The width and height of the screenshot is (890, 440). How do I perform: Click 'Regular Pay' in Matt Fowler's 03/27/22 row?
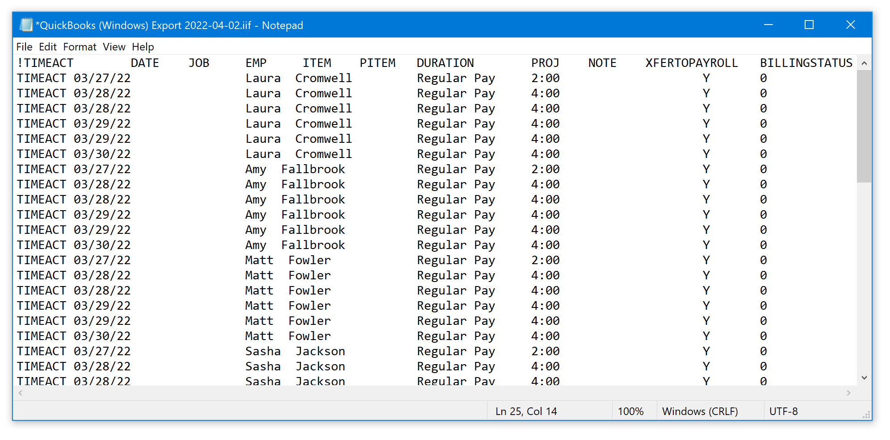[456, 260]
